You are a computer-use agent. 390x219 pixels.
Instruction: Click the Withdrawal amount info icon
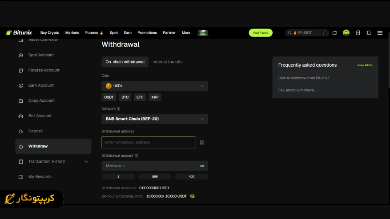[137, 155]
